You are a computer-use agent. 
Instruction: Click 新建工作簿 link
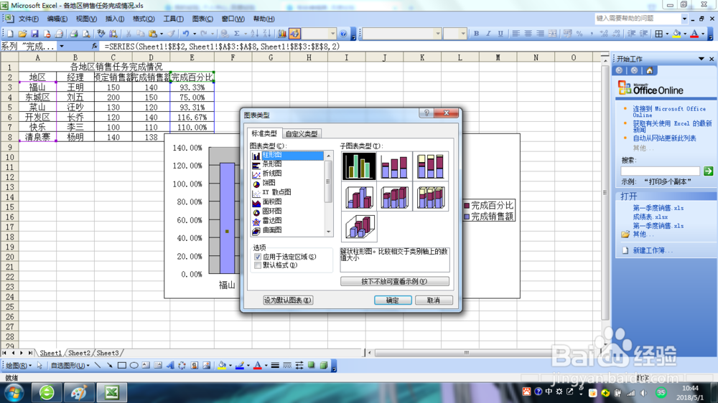coord(653,251)
